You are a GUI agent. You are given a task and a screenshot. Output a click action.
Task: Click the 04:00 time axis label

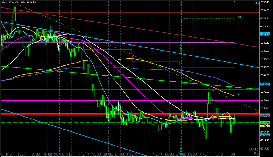click(x=157, y=155)
